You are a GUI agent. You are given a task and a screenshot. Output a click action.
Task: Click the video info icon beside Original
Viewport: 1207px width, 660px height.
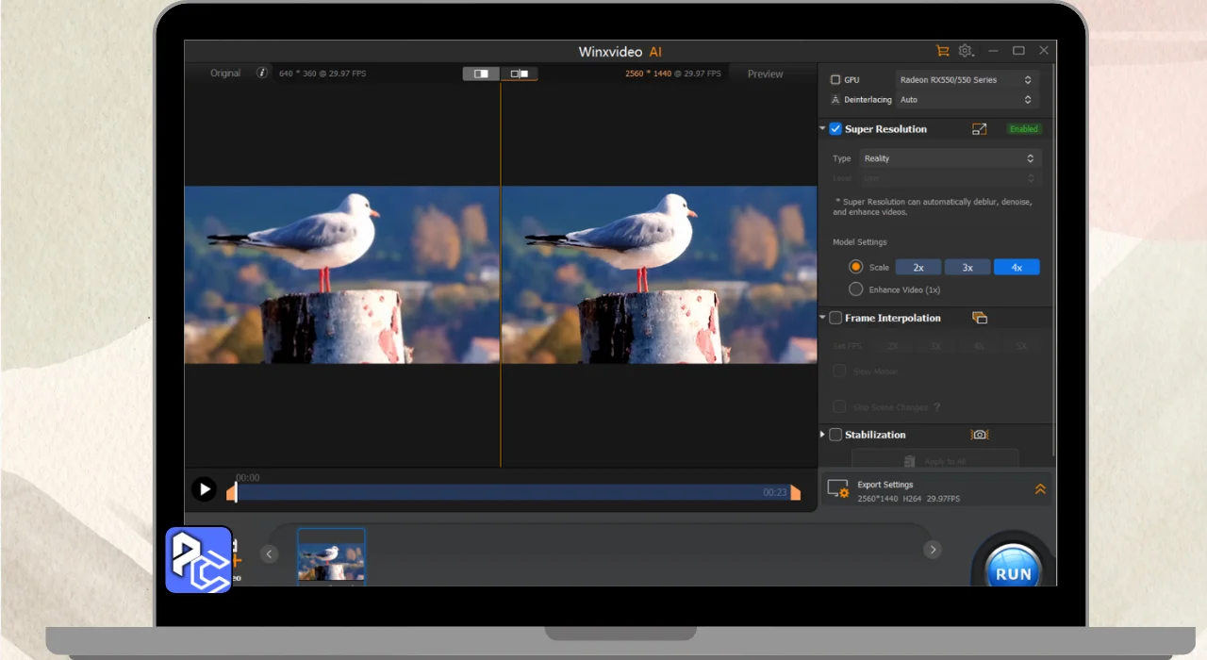point(262,73)
